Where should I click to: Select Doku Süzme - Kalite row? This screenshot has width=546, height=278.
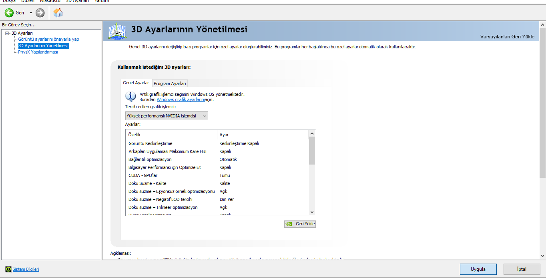coord(217,183)
